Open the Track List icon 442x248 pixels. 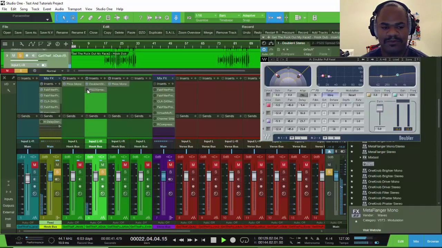point(5,44)
